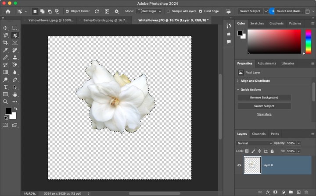The height and width of the screenshot is (196, 316).
Task: Select the Hand tool
Action: click(15, 94)
